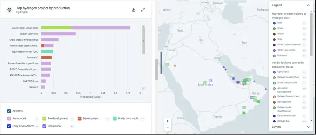
Task: Select Green Energy Oman pre-development bar segment
Action: [56, 28]
